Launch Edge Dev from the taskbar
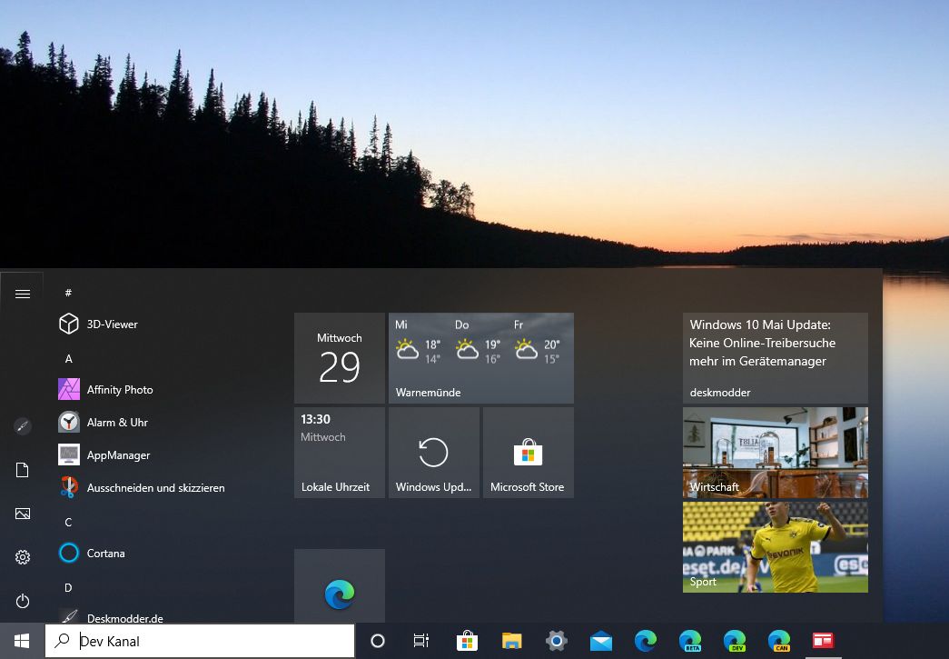949x659 pixels. point(735,641)
